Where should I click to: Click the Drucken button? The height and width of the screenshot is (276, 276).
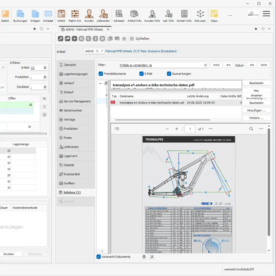pos(9,254)
